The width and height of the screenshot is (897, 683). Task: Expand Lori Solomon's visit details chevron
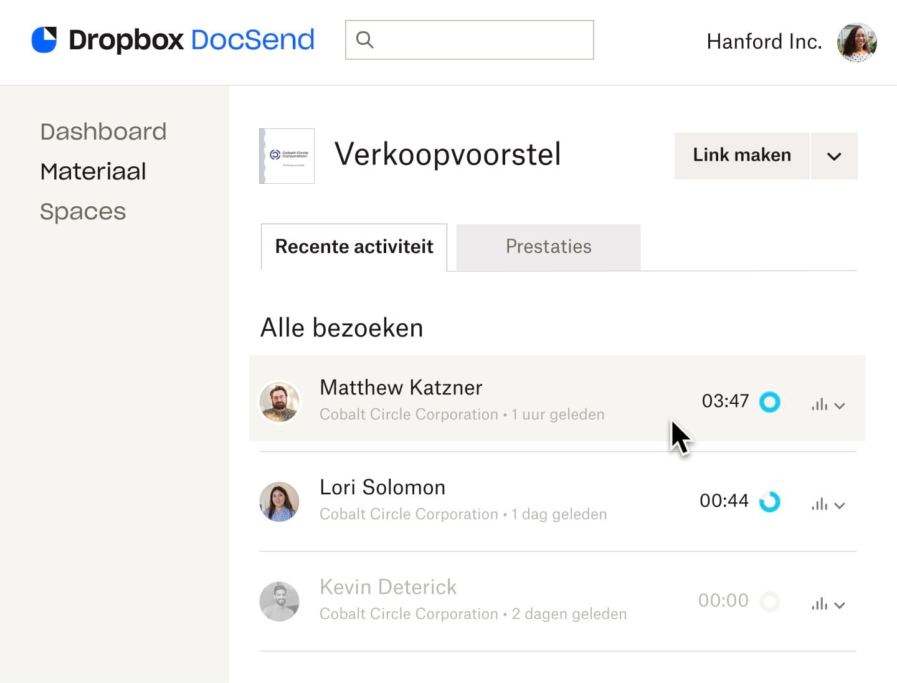click(x=840, y=506)
